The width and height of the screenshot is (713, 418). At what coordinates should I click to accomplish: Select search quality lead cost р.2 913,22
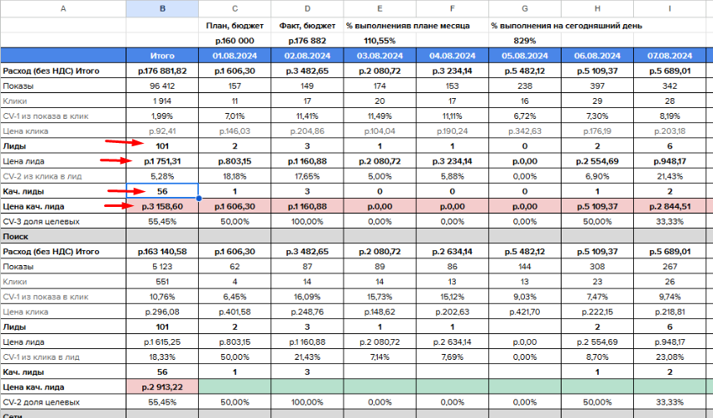pos(162,387)
